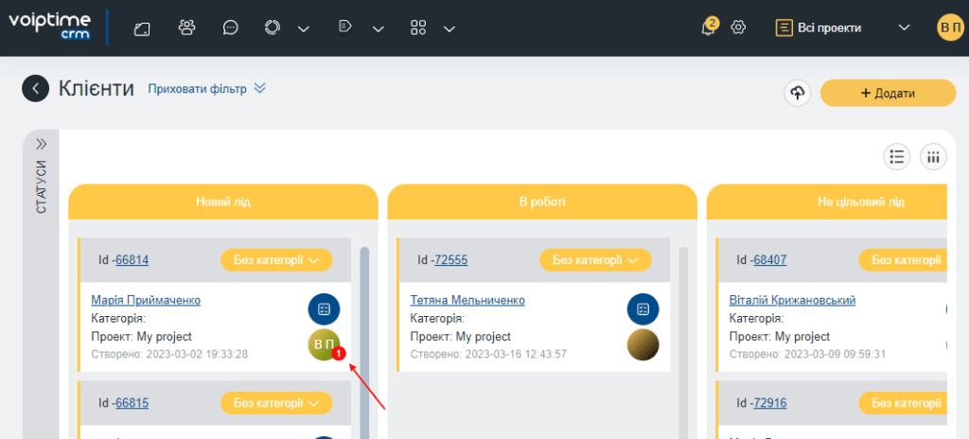Screen dimensions: 969x439
Task: Open 'Тетяна Мельниченко' client link
Action: [x=467, y=301]
